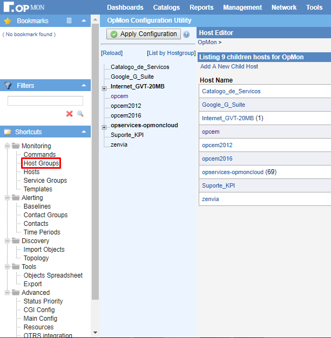Click the Bookmarks star icon
331x338 pixels.
pyautogui.click(x=8, y=21)
